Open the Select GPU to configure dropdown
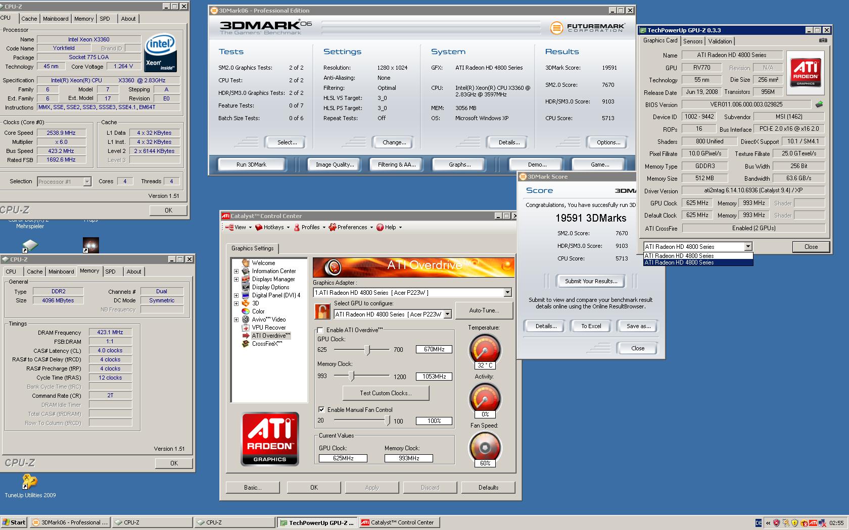Screen dimensions: 849x530 click(447, 314)
